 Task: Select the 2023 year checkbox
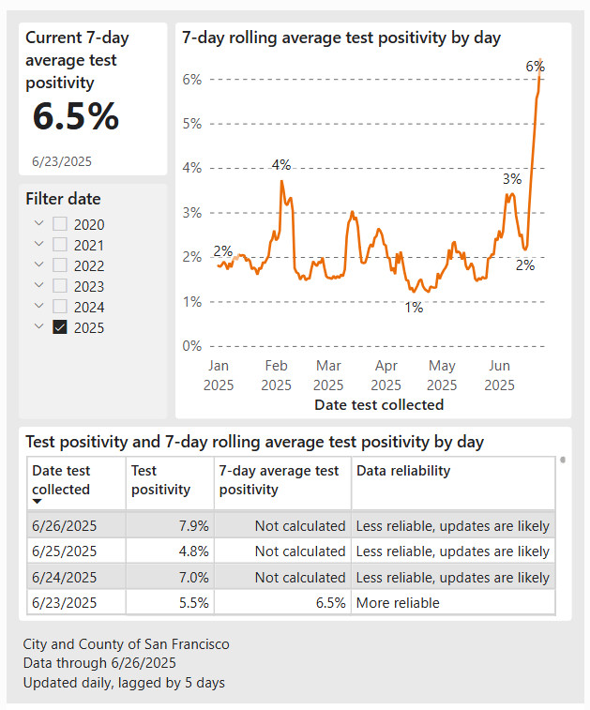(x=60, y=286)
